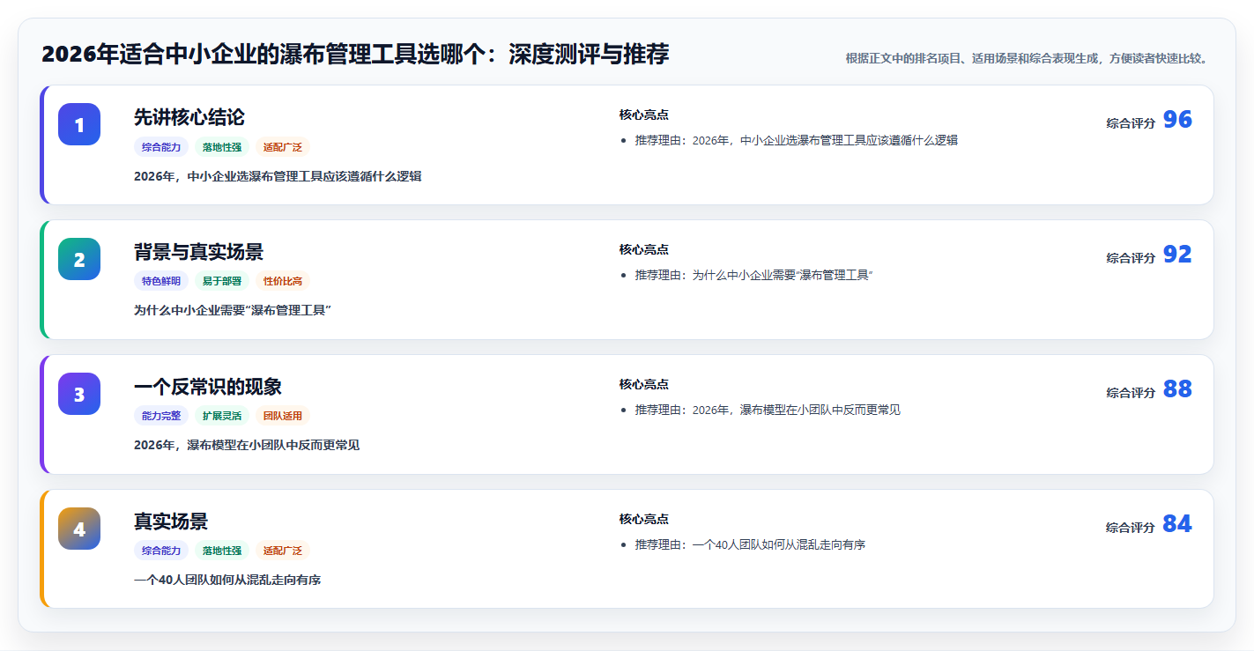Open the 一个反常识的现象 card heading
The height and width of the screenshot is (651, 1254).
pyautogui.click(x=208, y=387)
